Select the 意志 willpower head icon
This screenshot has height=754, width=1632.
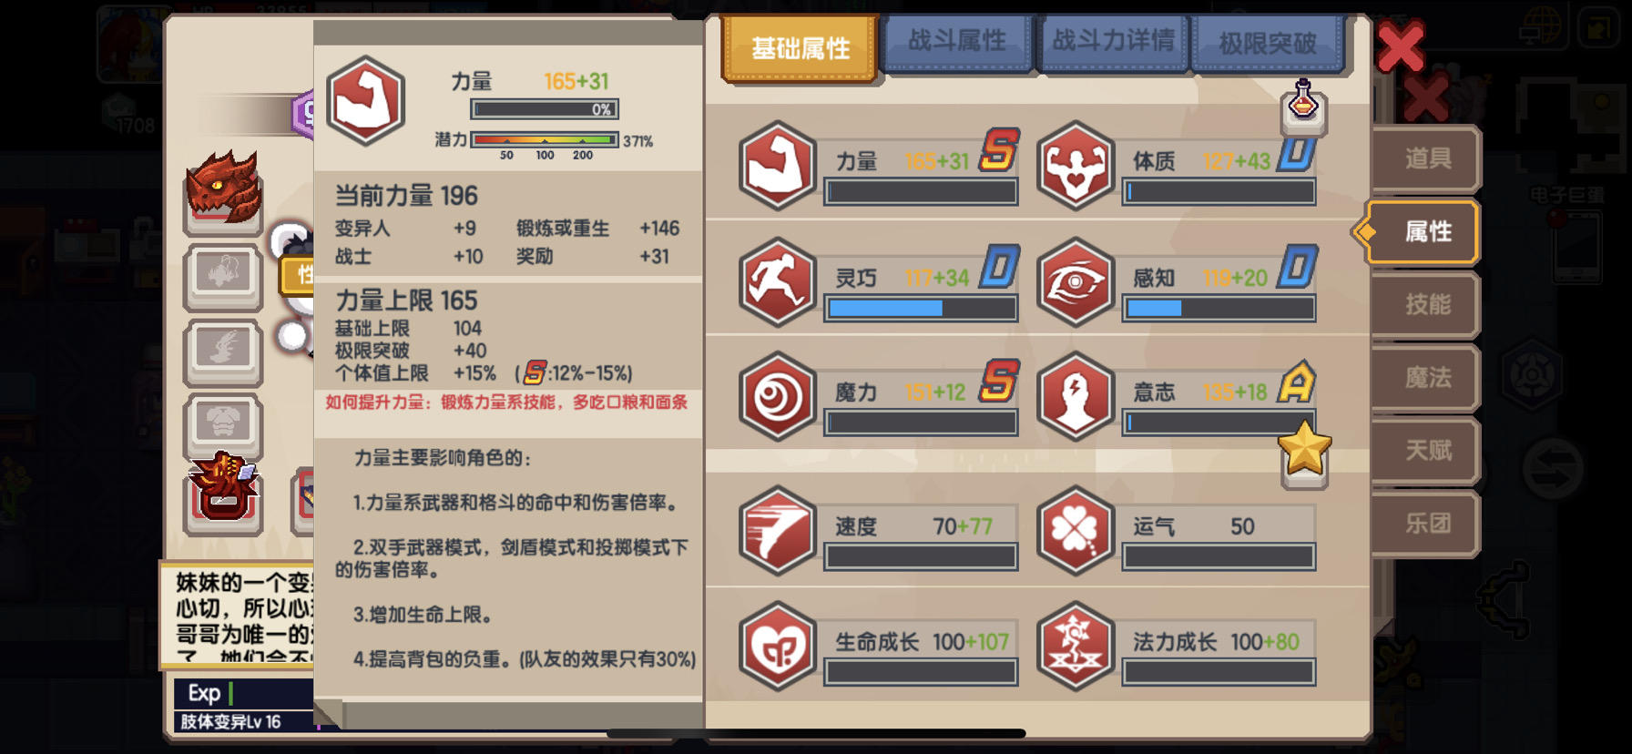1075,396
